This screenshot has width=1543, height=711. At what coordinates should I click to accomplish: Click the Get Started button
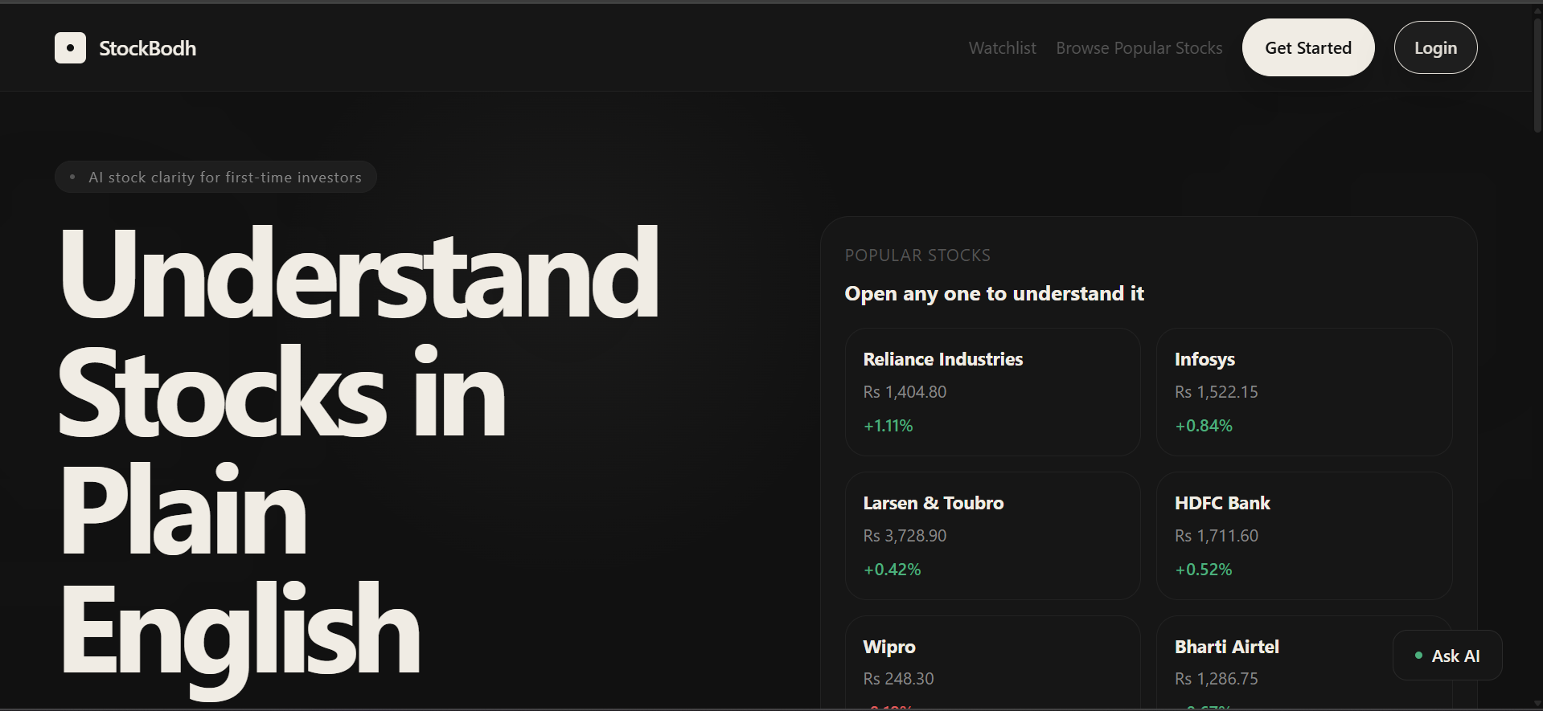[1308, 47]
